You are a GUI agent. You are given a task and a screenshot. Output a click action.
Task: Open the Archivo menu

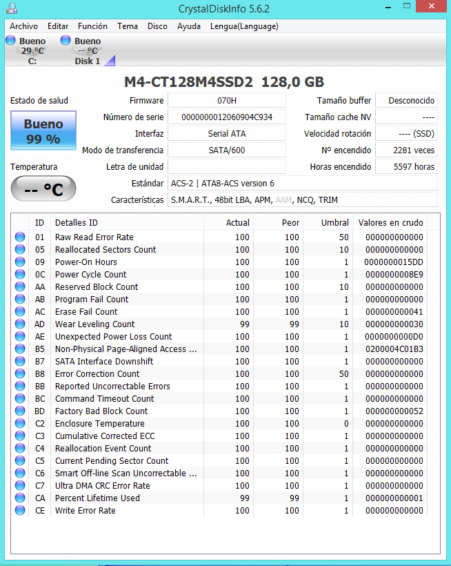pyautogui.click(x=23, y=26)
